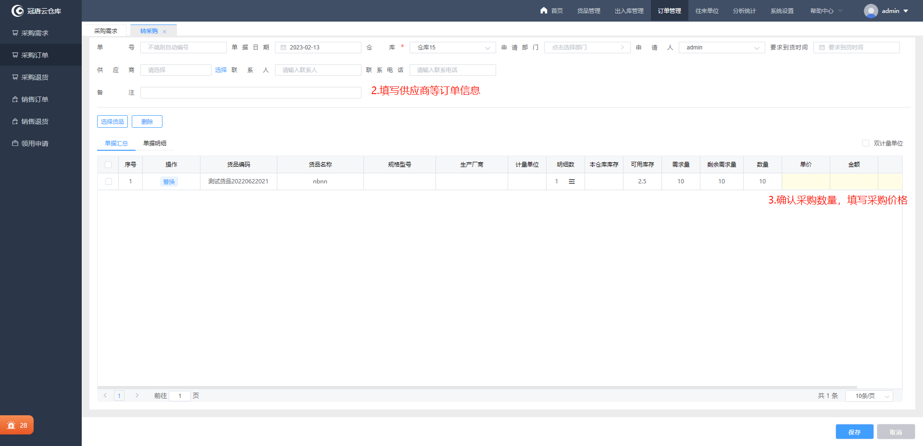
Task: Click the 单号 input field
Action: [183, 48]
